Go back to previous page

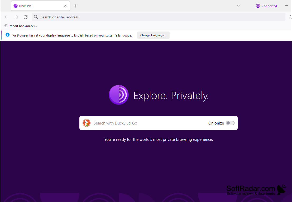tap(7, 17)
